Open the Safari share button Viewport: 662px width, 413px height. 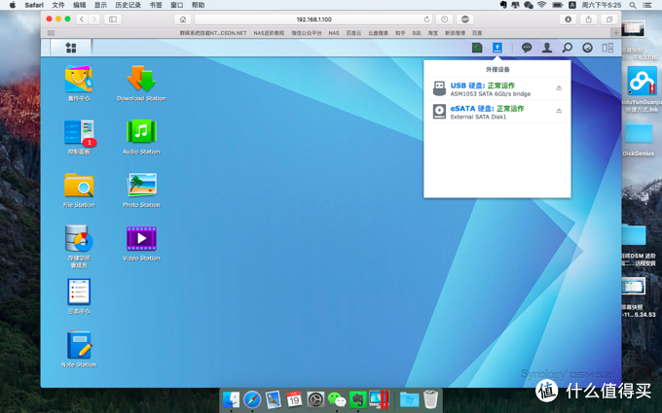click(589, 19)
